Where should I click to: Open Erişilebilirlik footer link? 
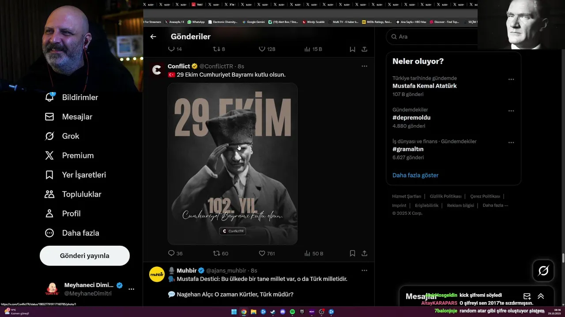427,206
